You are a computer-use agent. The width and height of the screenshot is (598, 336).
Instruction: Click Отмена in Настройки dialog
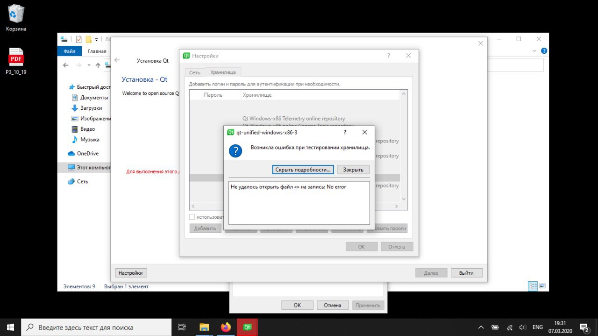coord(397,246)
